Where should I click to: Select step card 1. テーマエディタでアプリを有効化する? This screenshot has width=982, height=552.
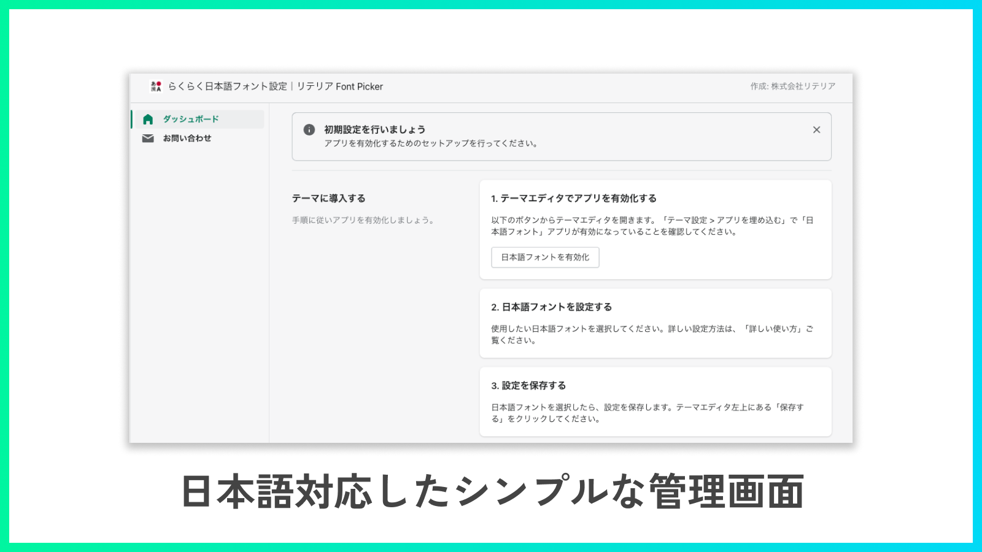[x=655, y=229]
